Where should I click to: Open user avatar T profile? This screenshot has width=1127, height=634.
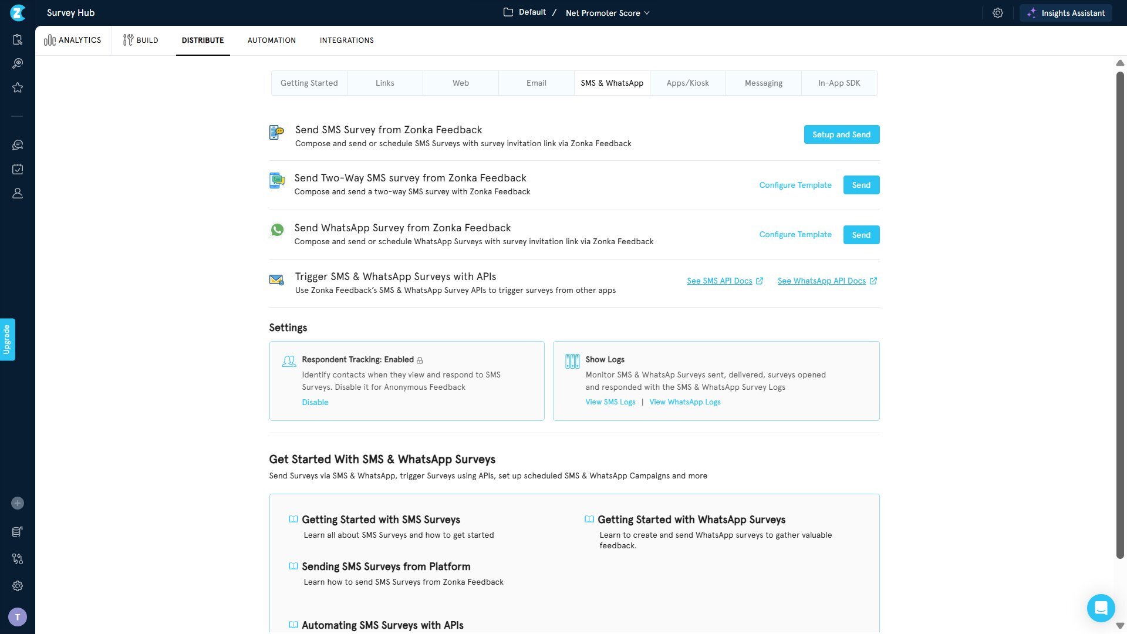(18, 617)
